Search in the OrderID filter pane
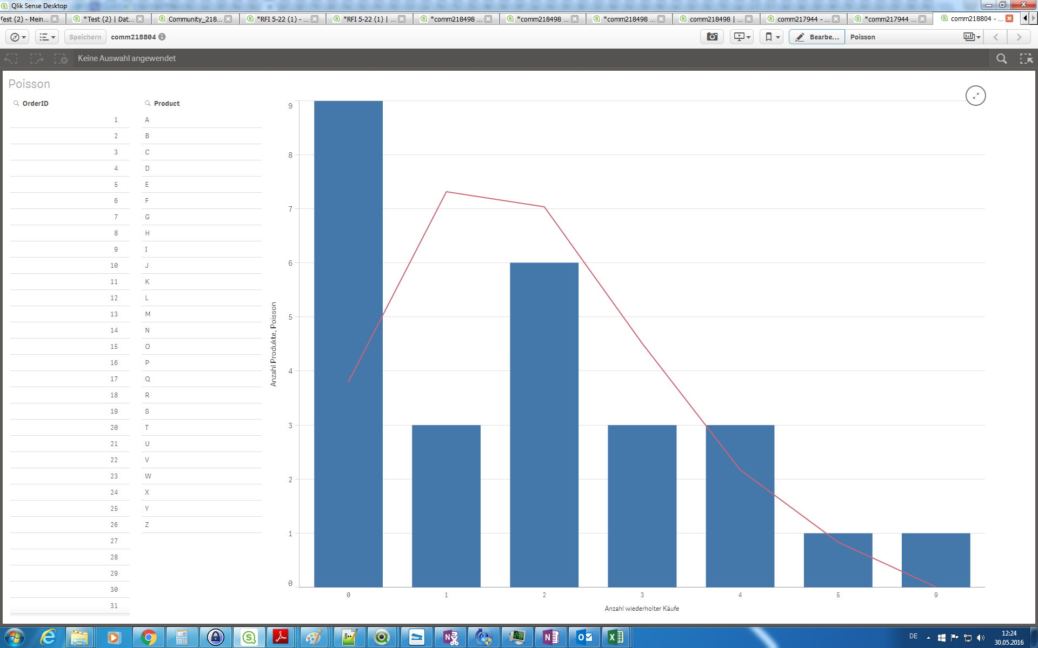Viewport: 1038px width, 648px height. (16, 103)
